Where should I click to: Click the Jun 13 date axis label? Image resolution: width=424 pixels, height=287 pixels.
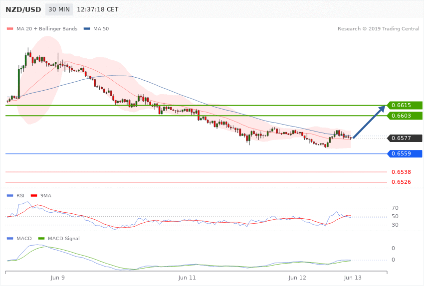pyautogui.click(x=353, y=278)
